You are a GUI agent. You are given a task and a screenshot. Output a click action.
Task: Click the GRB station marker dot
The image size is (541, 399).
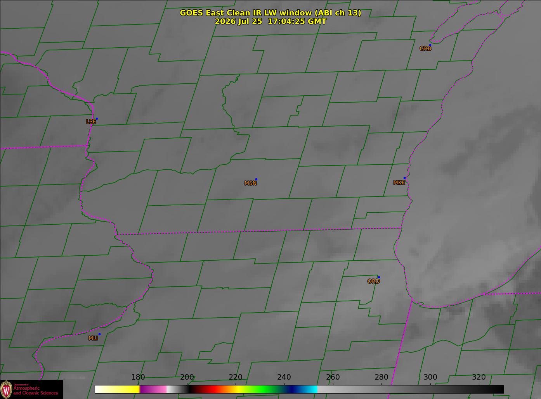pos(430,45)
